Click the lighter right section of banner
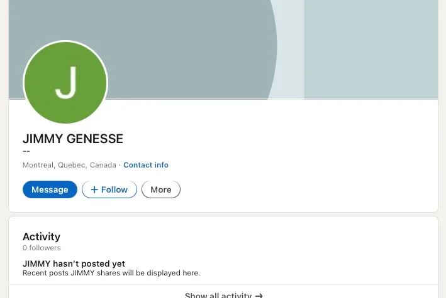446x298 pixels. point(371,48)
